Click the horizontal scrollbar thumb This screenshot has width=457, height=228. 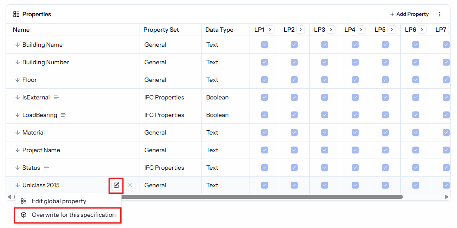[262, 197]
